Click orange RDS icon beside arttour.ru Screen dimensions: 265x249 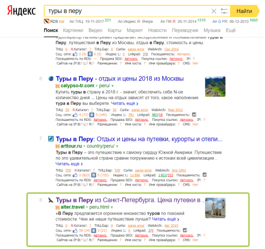(x=58, y=146)
